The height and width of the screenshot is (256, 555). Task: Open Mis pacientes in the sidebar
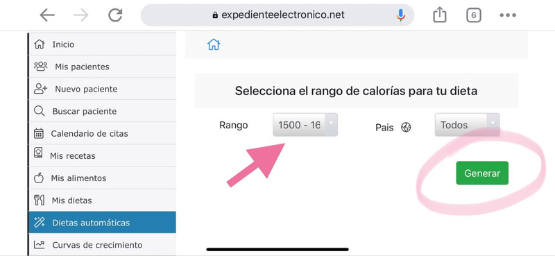102,67
